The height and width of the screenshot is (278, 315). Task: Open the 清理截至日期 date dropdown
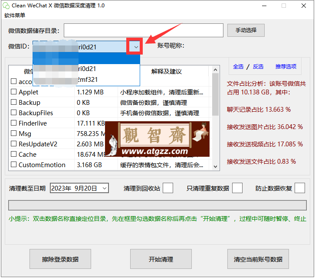coord(105,188)
